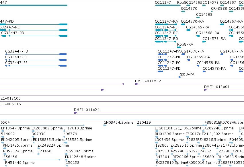Select the CG11247 gene feature bar
This screenshot has width=244, height=167.
[x=166, y=5]
